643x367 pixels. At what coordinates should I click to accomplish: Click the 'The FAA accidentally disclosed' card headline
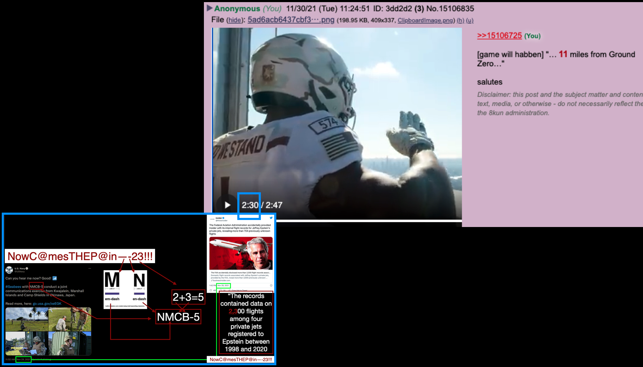240,273
